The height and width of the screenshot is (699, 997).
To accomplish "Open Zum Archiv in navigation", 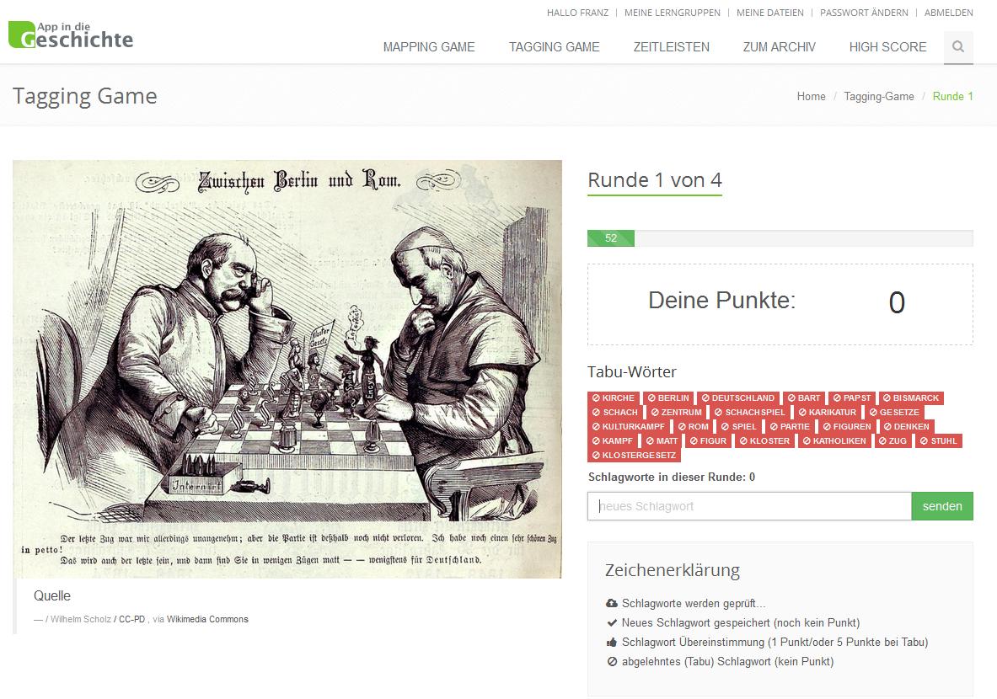I will pyautogui.click(x=779, y=47).
